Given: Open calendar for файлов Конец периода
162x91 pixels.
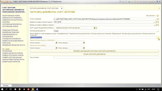Looking at the screenshot, I should 84,48.
